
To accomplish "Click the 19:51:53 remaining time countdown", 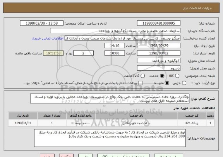I will (53, 53).
